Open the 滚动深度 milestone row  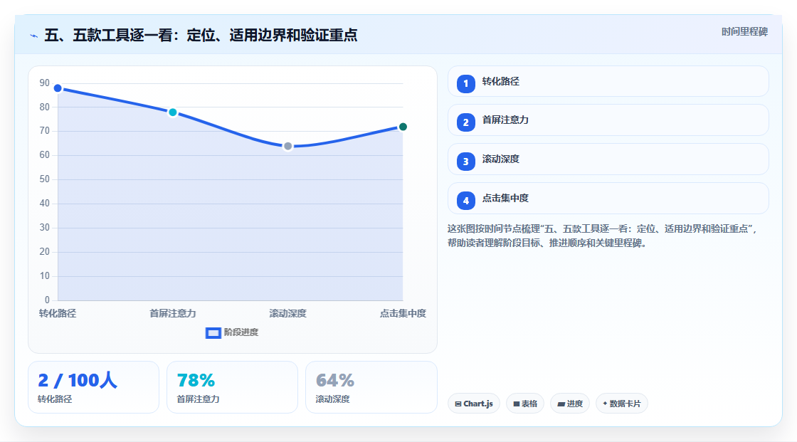point(608,159)
